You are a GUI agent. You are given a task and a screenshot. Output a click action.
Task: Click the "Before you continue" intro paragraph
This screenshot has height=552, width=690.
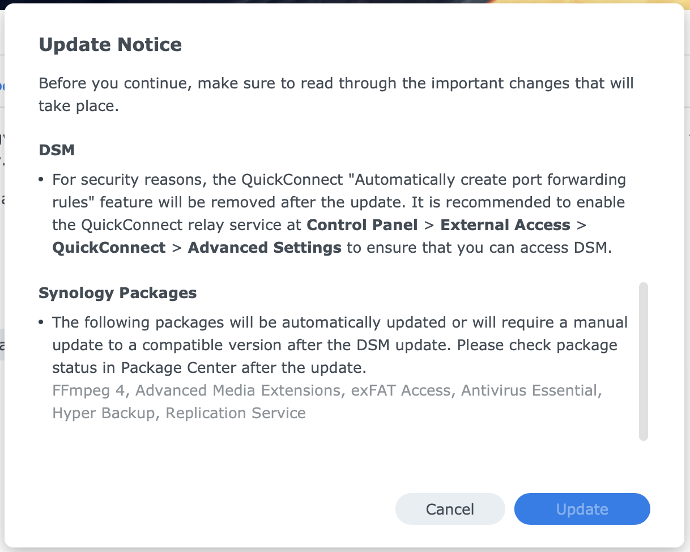336,95
